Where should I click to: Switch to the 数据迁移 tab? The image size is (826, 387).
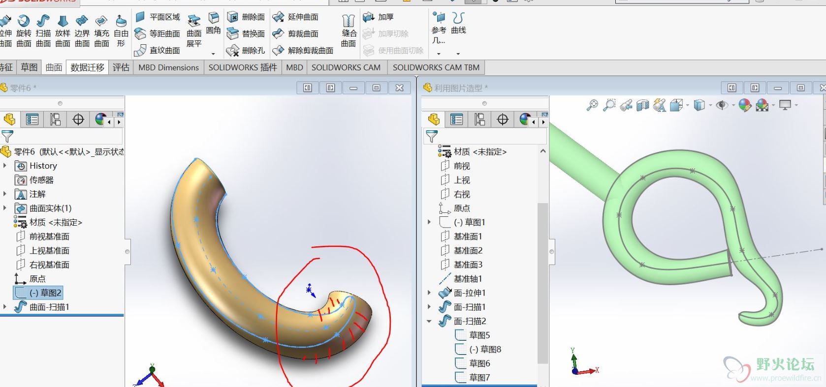tap(87, 67)
